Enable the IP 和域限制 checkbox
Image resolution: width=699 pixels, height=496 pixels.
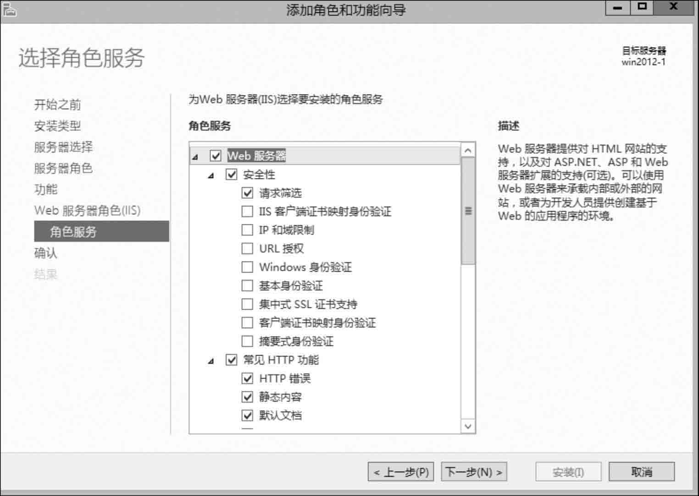(247, 230)
